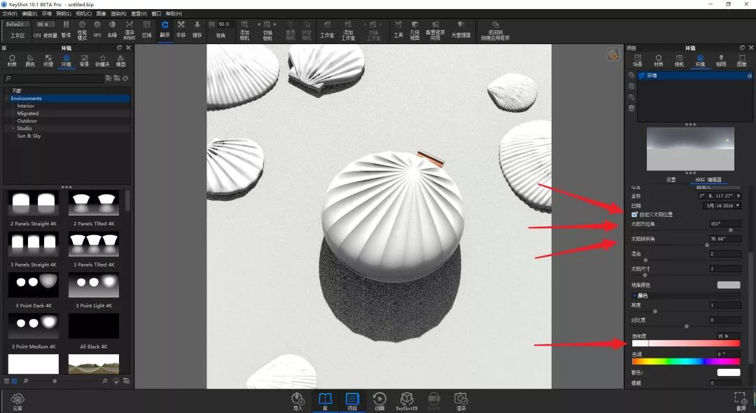756x413 pixels.
Task: Toggle the Project (项目) panel button
Action: [x=352, y=401]
